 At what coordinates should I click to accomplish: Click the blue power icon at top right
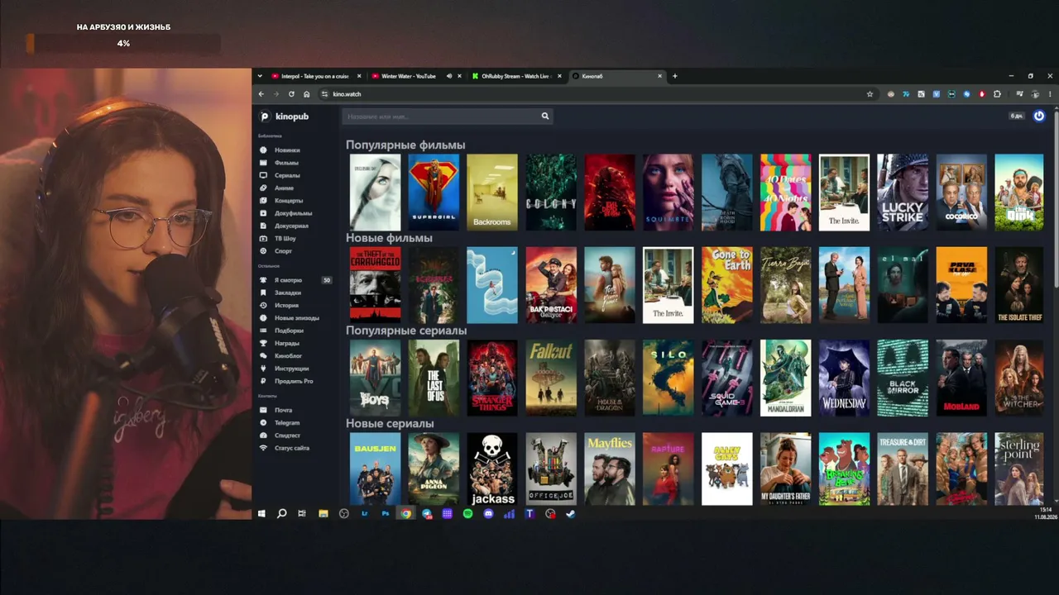(x=1039, y=116)
